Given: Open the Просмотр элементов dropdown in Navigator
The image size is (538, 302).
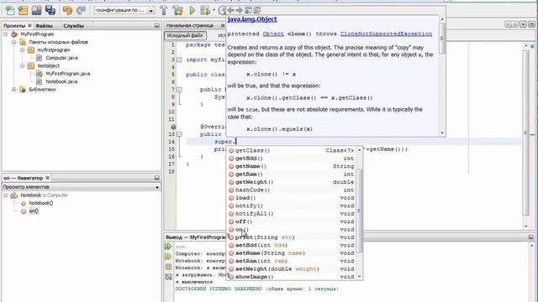Looking at the screenshot, I should (x=157, y=187).
